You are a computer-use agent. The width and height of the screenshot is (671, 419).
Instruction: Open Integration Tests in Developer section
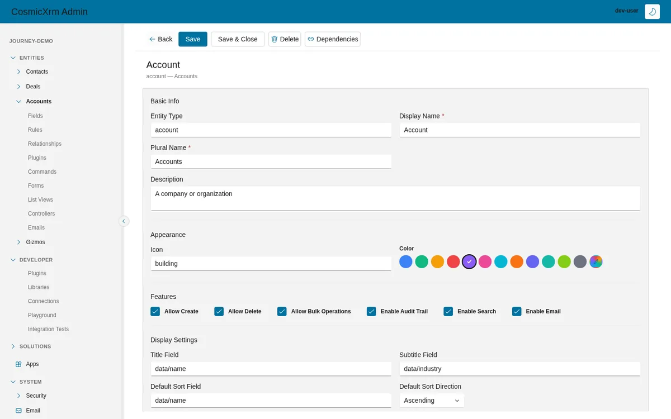[x=49, y=329]
